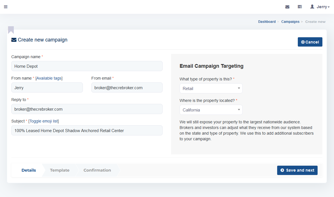Open the hamburger sidebar menu

tap(6, 7)
